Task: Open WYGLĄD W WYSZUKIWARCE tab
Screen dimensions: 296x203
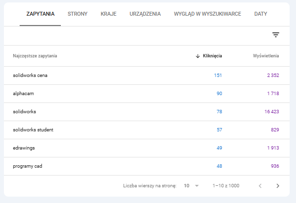Action: point(208,14)
